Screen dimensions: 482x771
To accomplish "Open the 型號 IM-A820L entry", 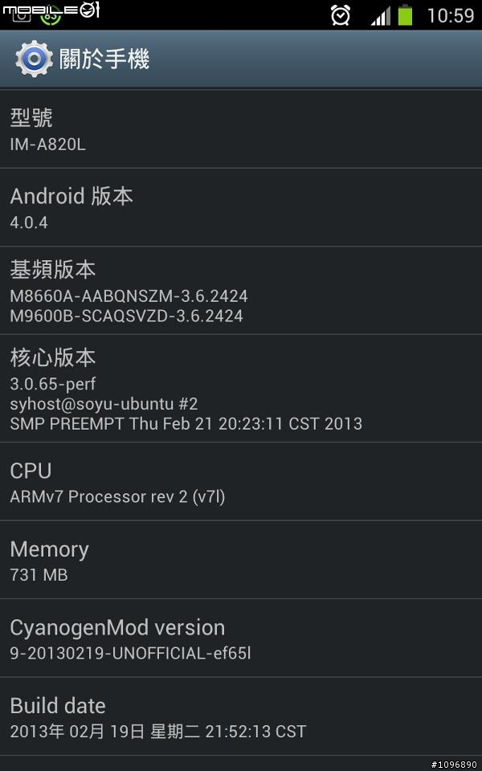I will (241, 129).
